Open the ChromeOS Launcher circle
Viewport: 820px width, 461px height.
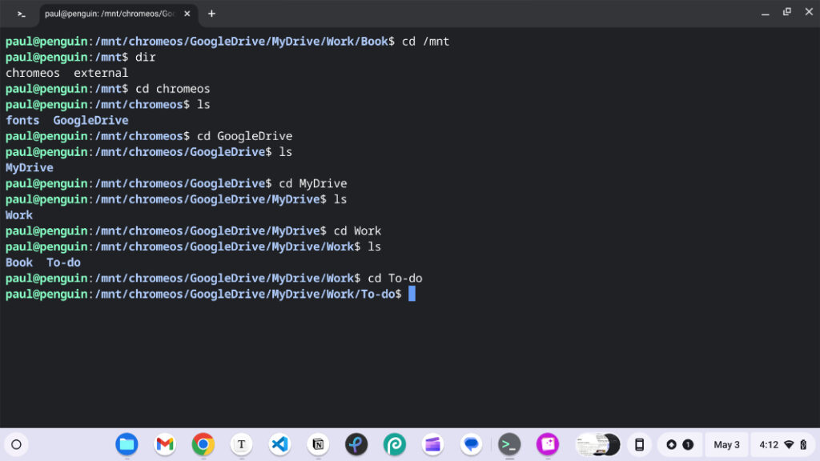[16, 444]
